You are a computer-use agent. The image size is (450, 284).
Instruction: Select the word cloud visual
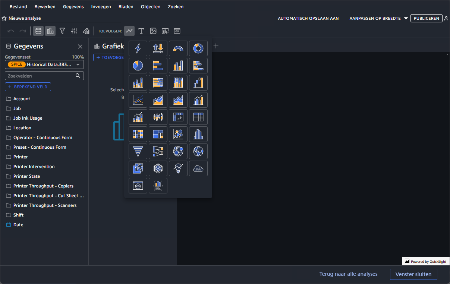pos(198,168)
